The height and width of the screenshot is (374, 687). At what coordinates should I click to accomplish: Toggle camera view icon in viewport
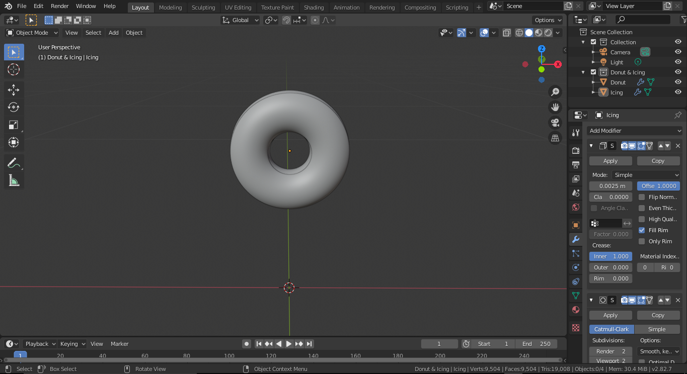[x=555, y=122]
